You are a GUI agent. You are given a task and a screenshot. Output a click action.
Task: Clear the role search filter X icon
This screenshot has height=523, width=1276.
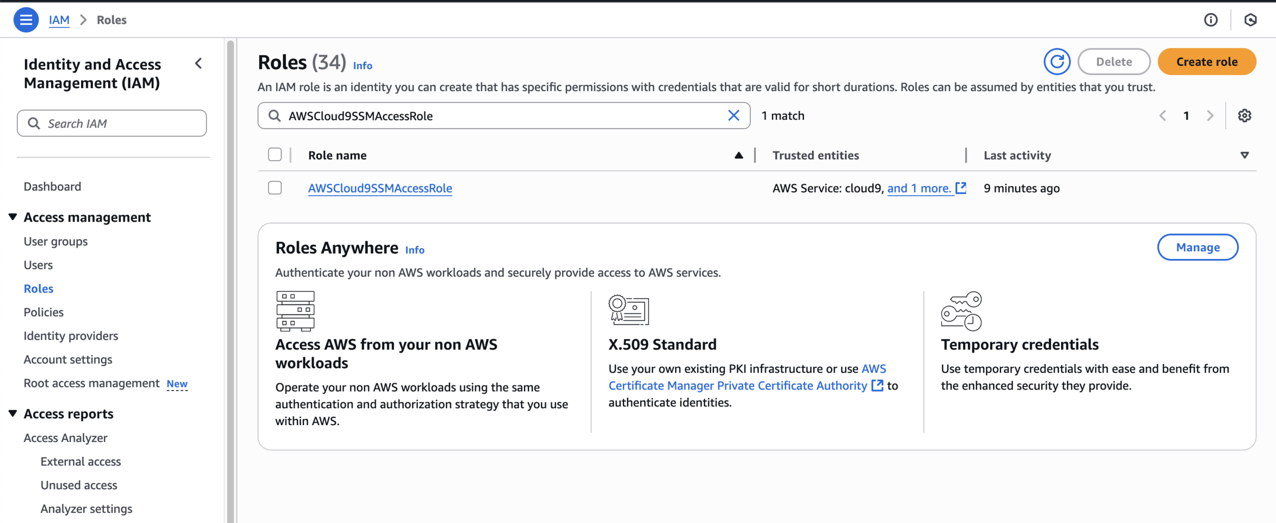click(x=733, y=116)
